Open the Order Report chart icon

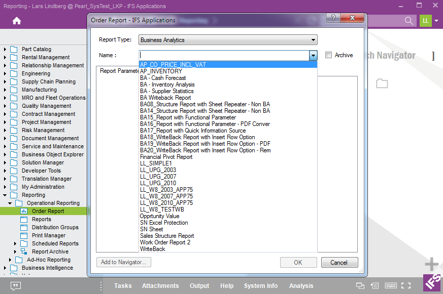click(24, 211)
